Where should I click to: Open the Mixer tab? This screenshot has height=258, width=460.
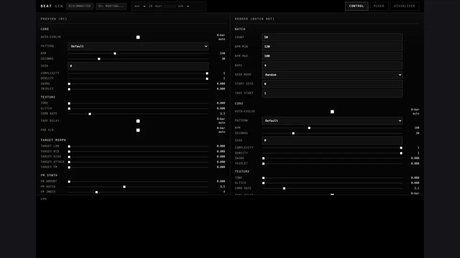point(379,6)
